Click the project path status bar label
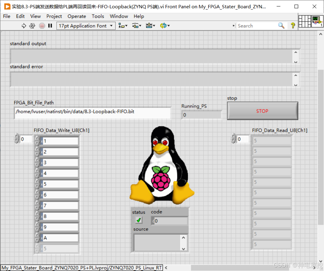 [82, 268]
